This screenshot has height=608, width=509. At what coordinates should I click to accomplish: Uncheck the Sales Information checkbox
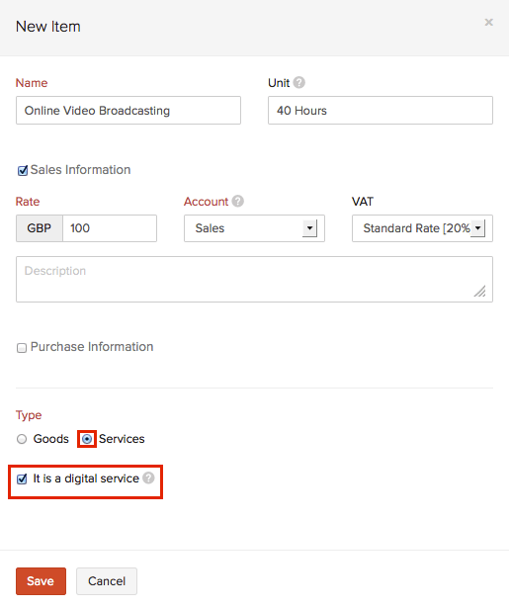23,171
